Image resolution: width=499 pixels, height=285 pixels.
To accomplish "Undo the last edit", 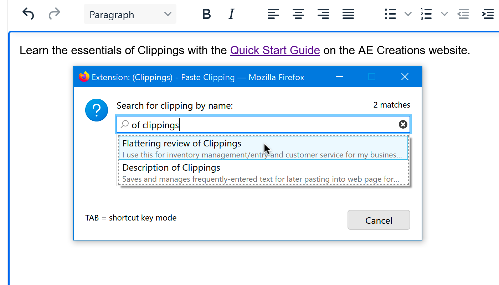I will 28,14.
